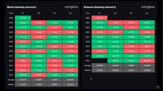This screenshot has width=163, height=91.
Task: Click Bitcoin Median Q3 -0.80% cell
Action: coord(55,84)
